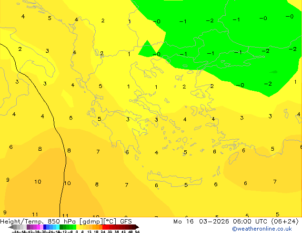Click the 'Mo 16 03-2026' date text
The image size is (302, 233).
pyautogui.click(x=201, y=222)
